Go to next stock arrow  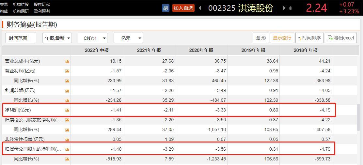pos(284,8)
